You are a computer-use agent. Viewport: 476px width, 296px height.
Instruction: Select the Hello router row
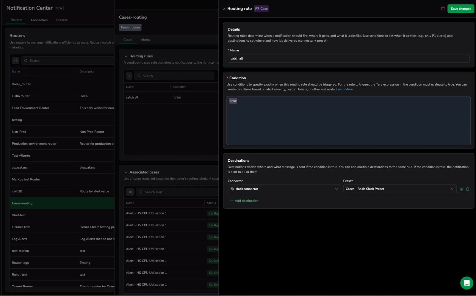62,96
